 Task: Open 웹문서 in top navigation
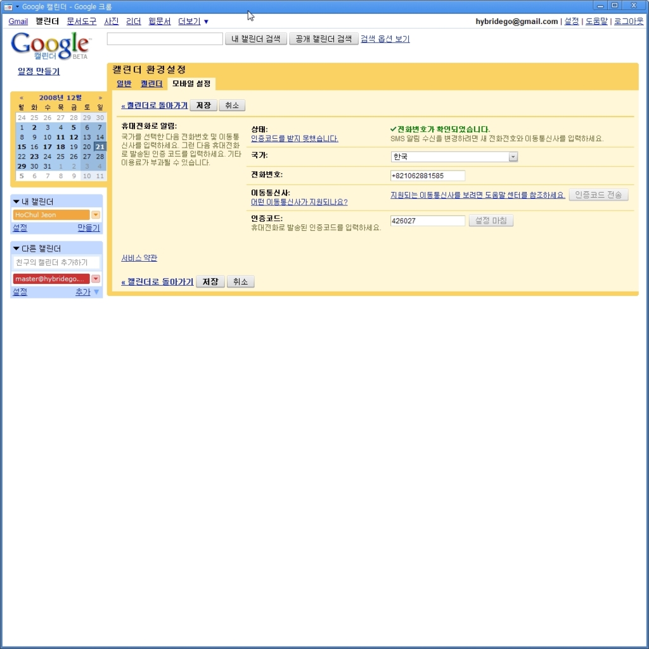pos(159,21)
